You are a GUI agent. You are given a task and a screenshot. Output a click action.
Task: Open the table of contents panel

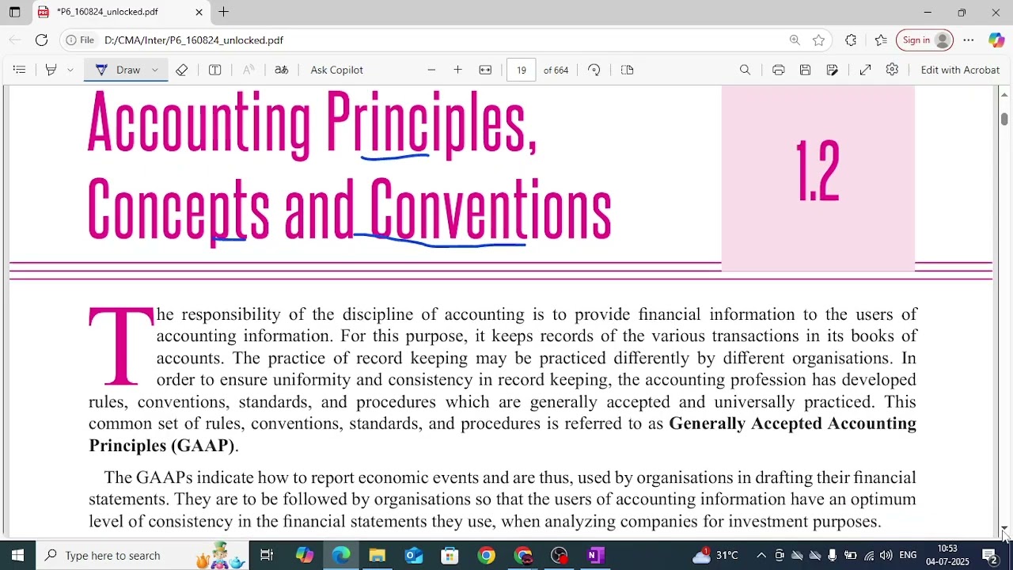[x=20, y=70]
